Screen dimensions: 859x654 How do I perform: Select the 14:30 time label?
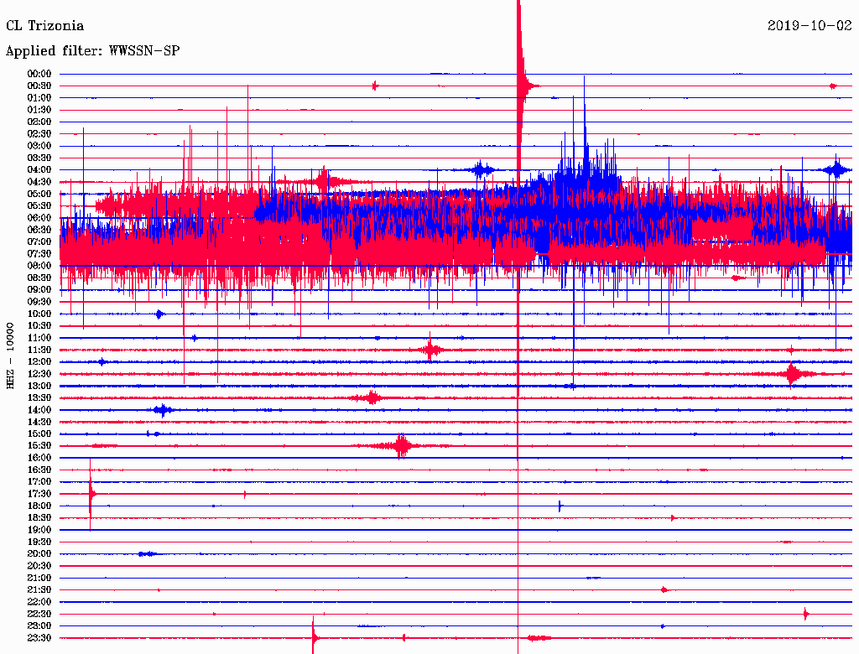click(x=39, y=423)
